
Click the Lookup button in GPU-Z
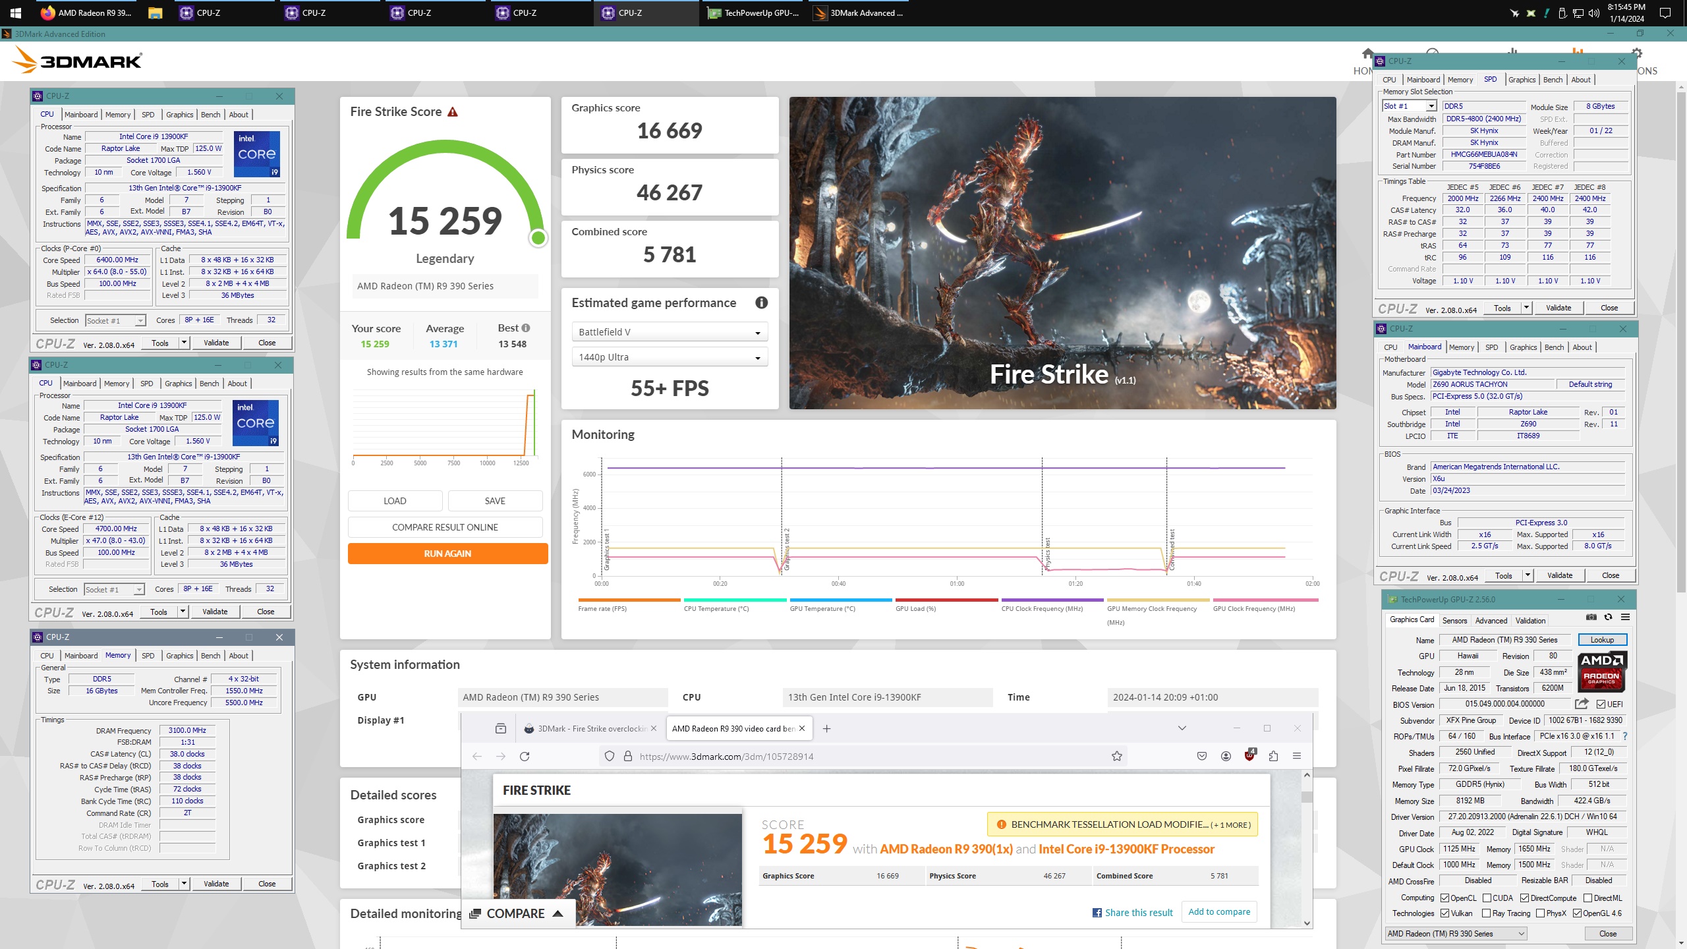point(1602,639)
